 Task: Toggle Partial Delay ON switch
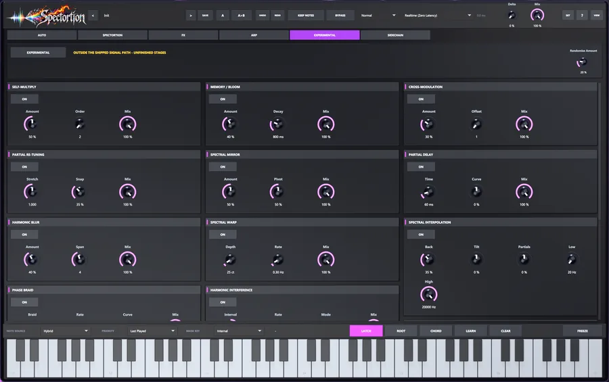click(421, 167)
